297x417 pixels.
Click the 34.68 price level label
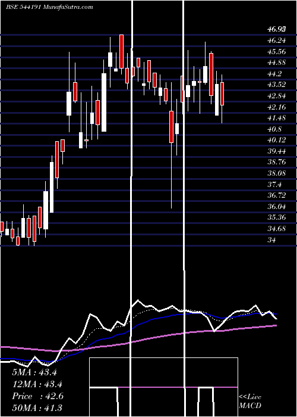(277, 228)
